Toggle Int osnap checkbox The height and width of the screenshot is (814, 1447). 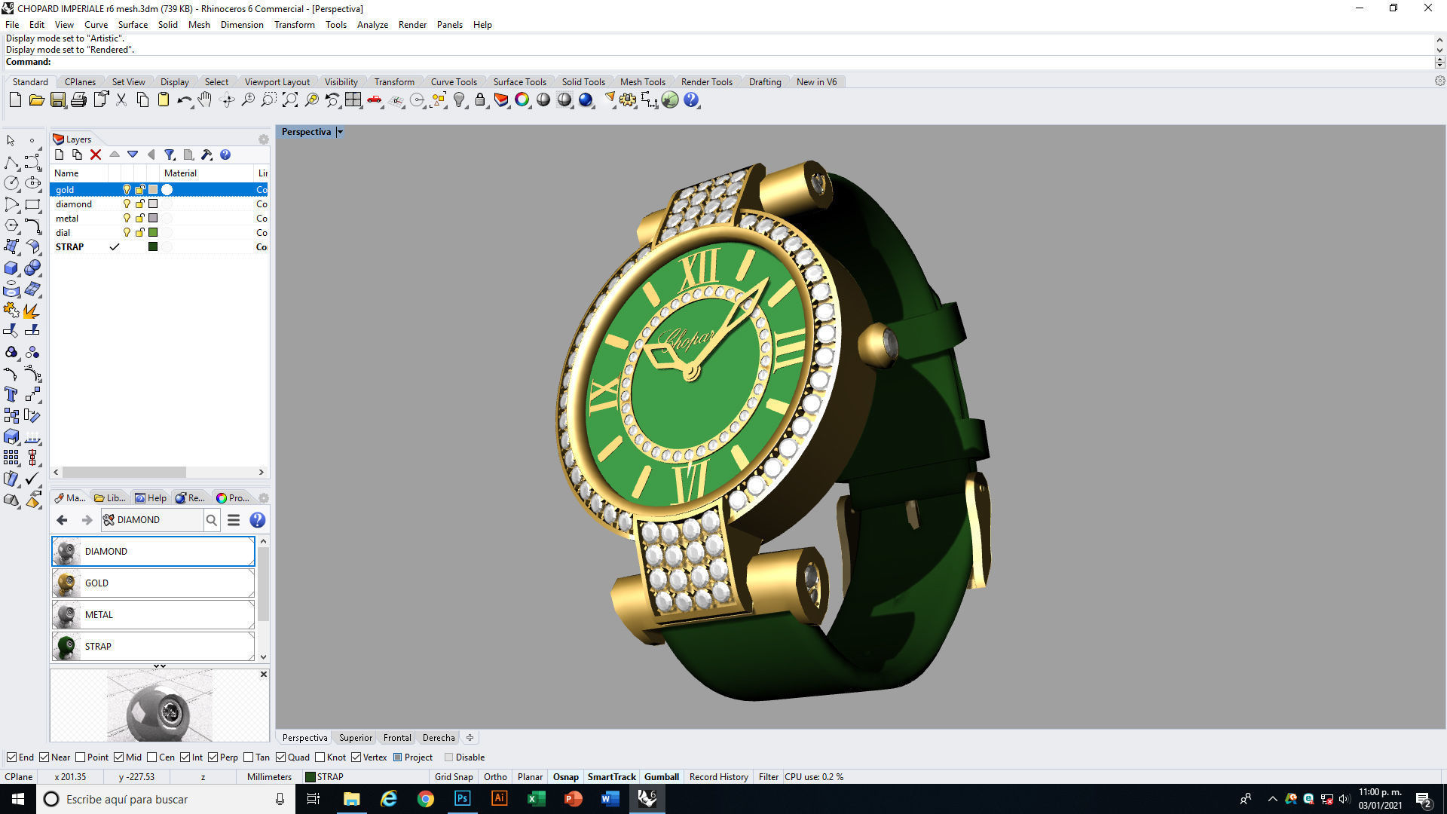pos(185,757)
